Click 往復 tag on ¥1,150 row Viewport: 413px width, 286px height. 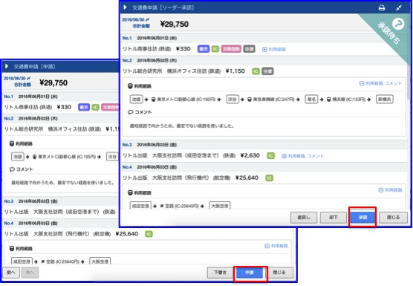coord(267,71)
